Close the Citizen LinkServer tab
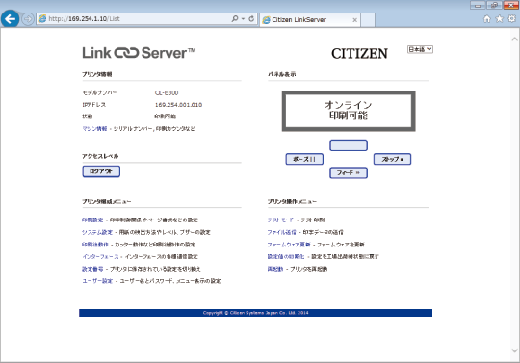Image resolution: width=520 pixels, height=363 pixels. click(354, 20)
